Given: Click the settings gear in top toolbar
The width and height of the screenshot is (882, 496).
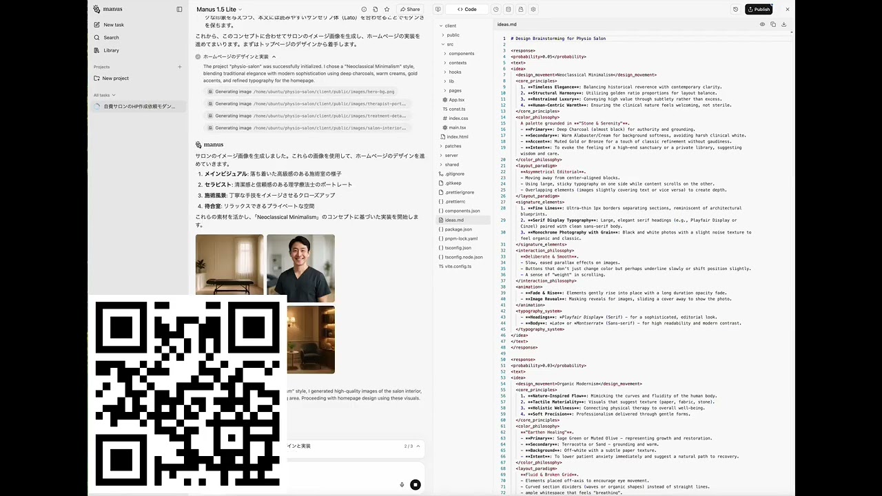Looking at the screenshot, I should [x=533, y=9].
